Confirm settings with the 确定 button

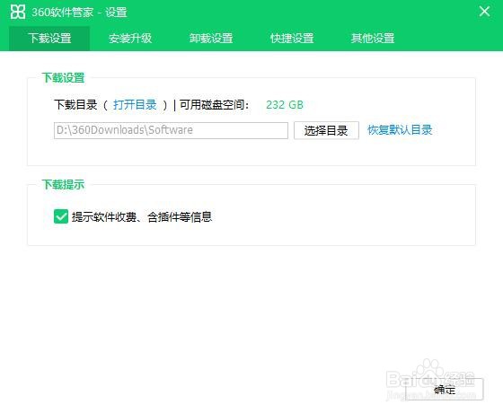pyautogui.click(x=445, y=390)
